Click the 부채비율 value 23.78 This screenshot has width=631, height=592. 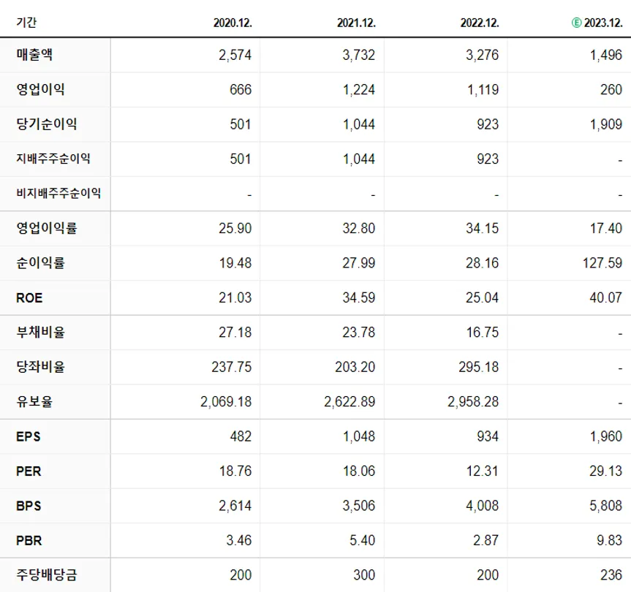358,333
